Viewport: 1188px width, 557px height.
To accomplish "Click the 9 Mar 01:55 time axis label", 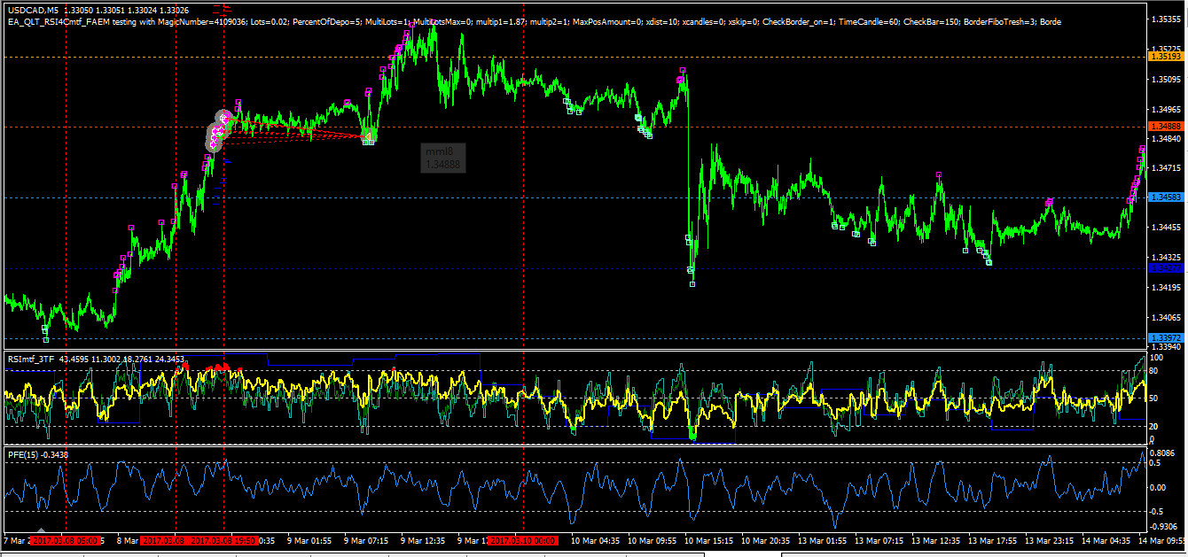I will point(310,540).
